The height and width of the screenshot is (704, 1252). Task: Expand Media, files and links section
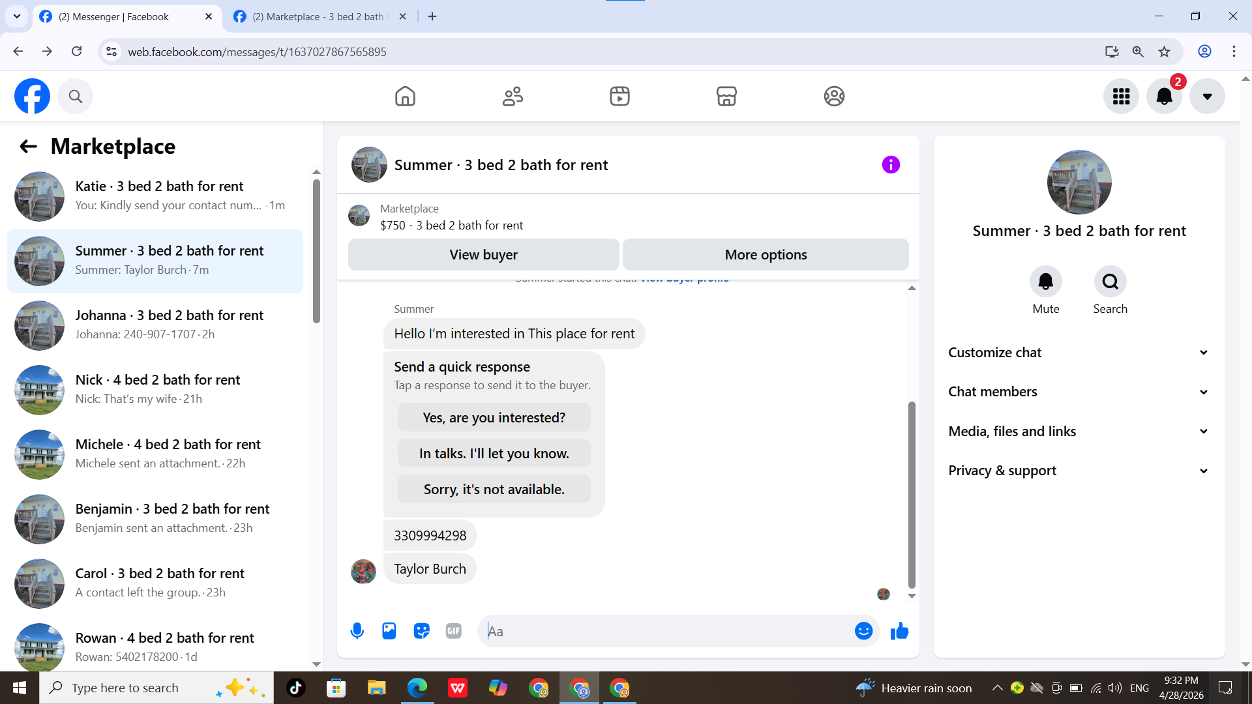click(x=1079, y=432)
